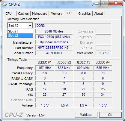Click the JEDEC #3 column header
This screenshot has height=121, width=125.
[x=83, y=62]
